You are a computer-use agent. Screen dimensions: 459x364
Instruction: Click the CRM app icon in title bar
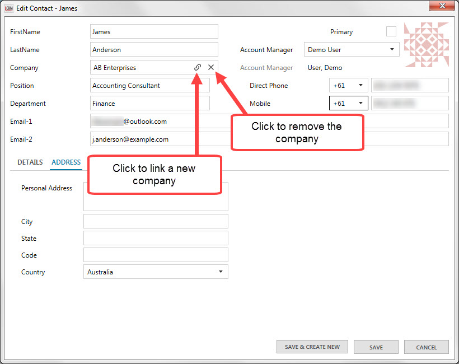pyautogui.click(x=9, y=8)
